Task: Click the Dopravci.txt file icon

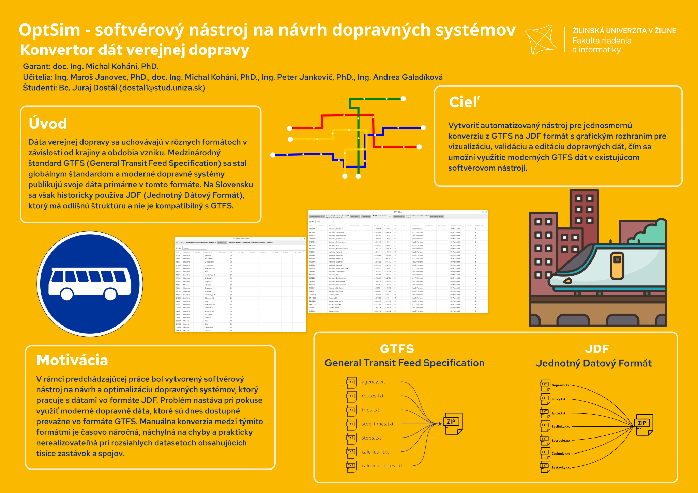Action: click(x=545, y=385)
